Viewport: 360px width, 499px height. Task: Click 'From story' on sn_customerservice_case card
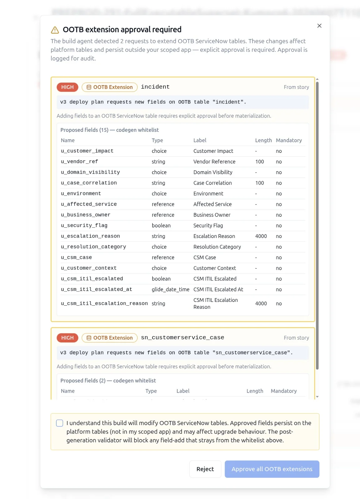296,338
